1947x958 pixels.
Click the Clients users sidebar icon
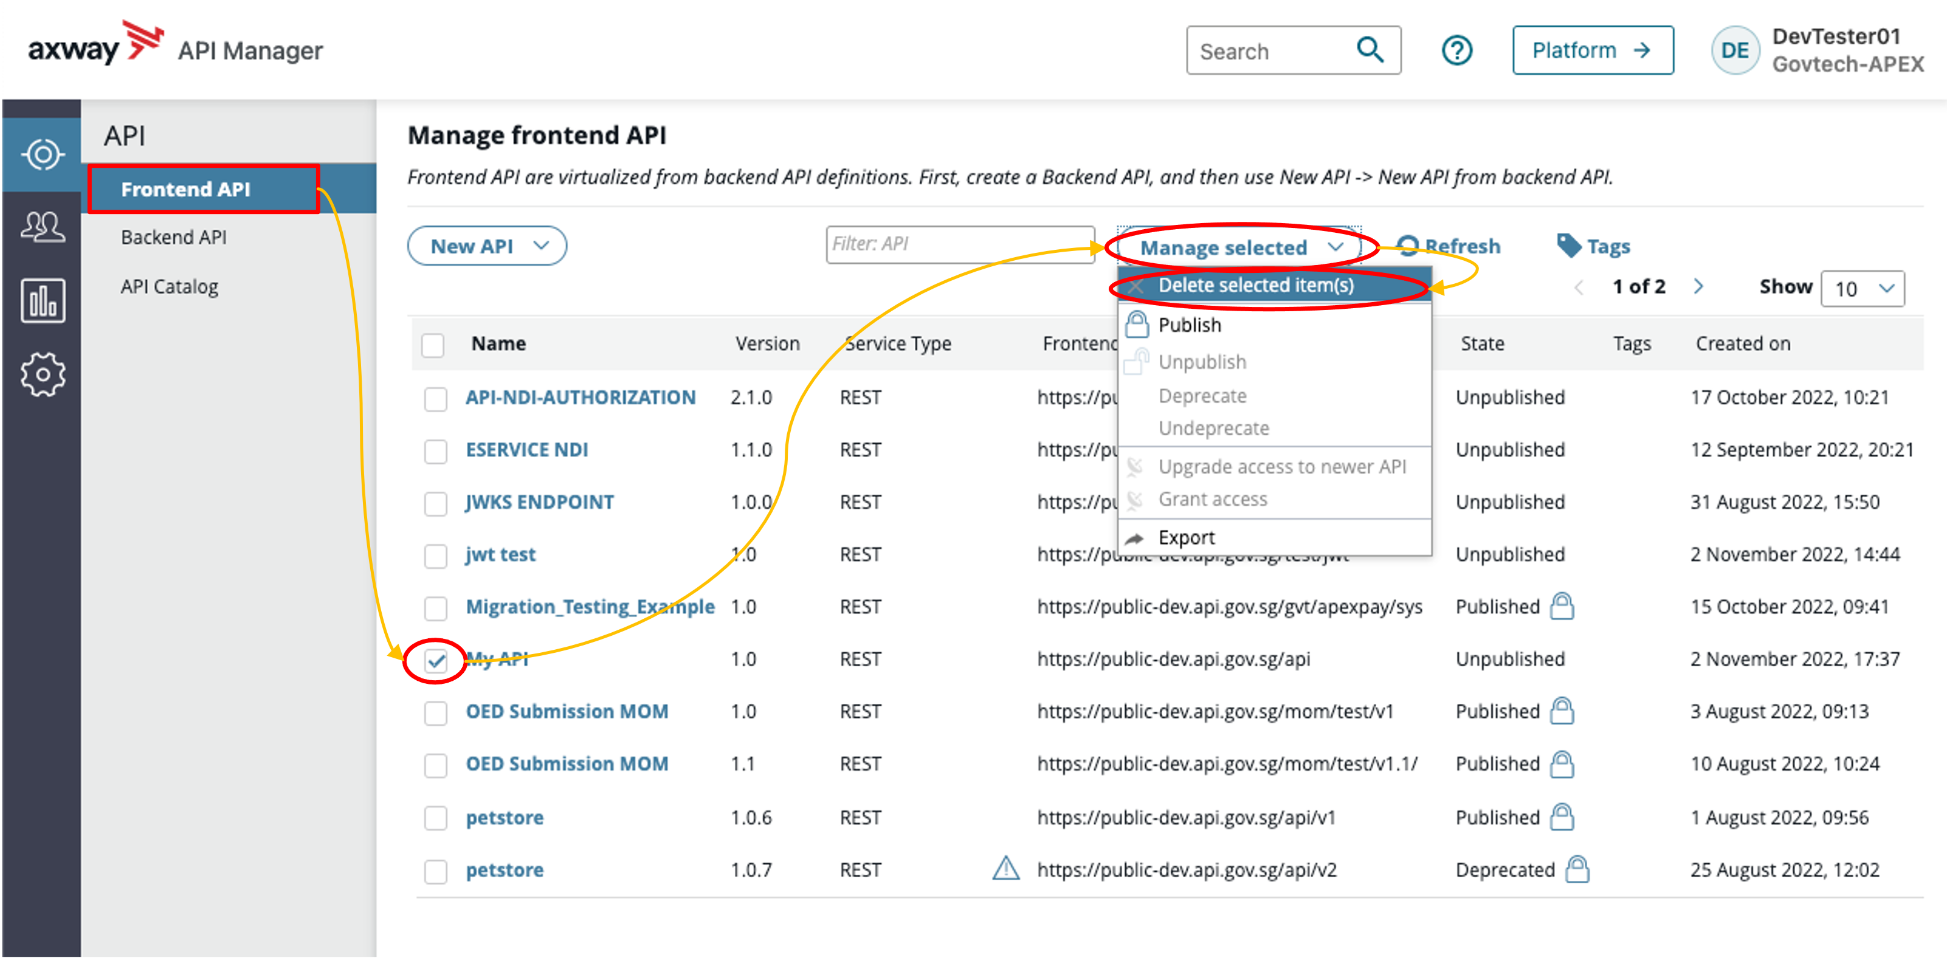(x=43, y=227)
